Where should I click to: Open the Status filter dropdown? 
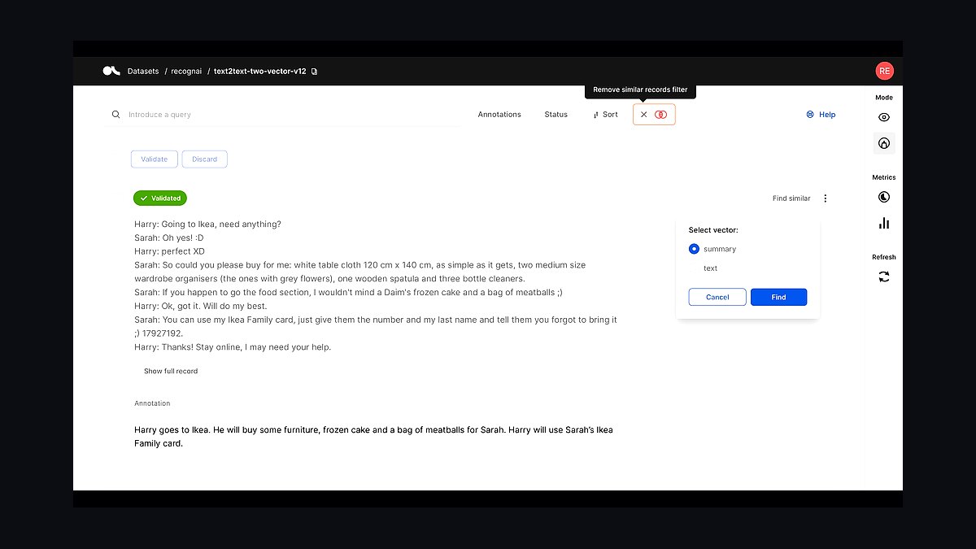556,115
